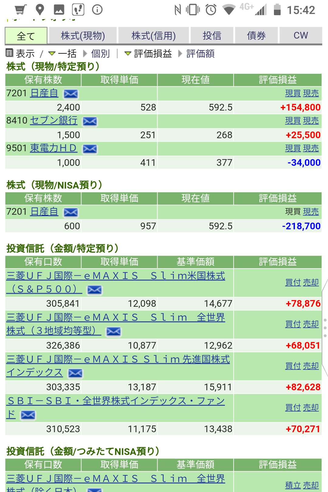The width and height of the screenshot is (328, 492).
Task: Tap 現売 for セブン銀行
Action: [311, 121]
